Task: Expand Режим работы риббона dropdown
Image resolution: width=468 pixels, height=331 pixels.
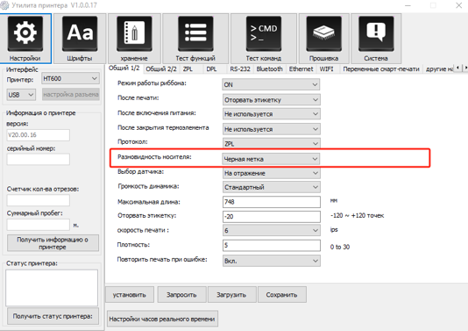Action: coord(271,84)
